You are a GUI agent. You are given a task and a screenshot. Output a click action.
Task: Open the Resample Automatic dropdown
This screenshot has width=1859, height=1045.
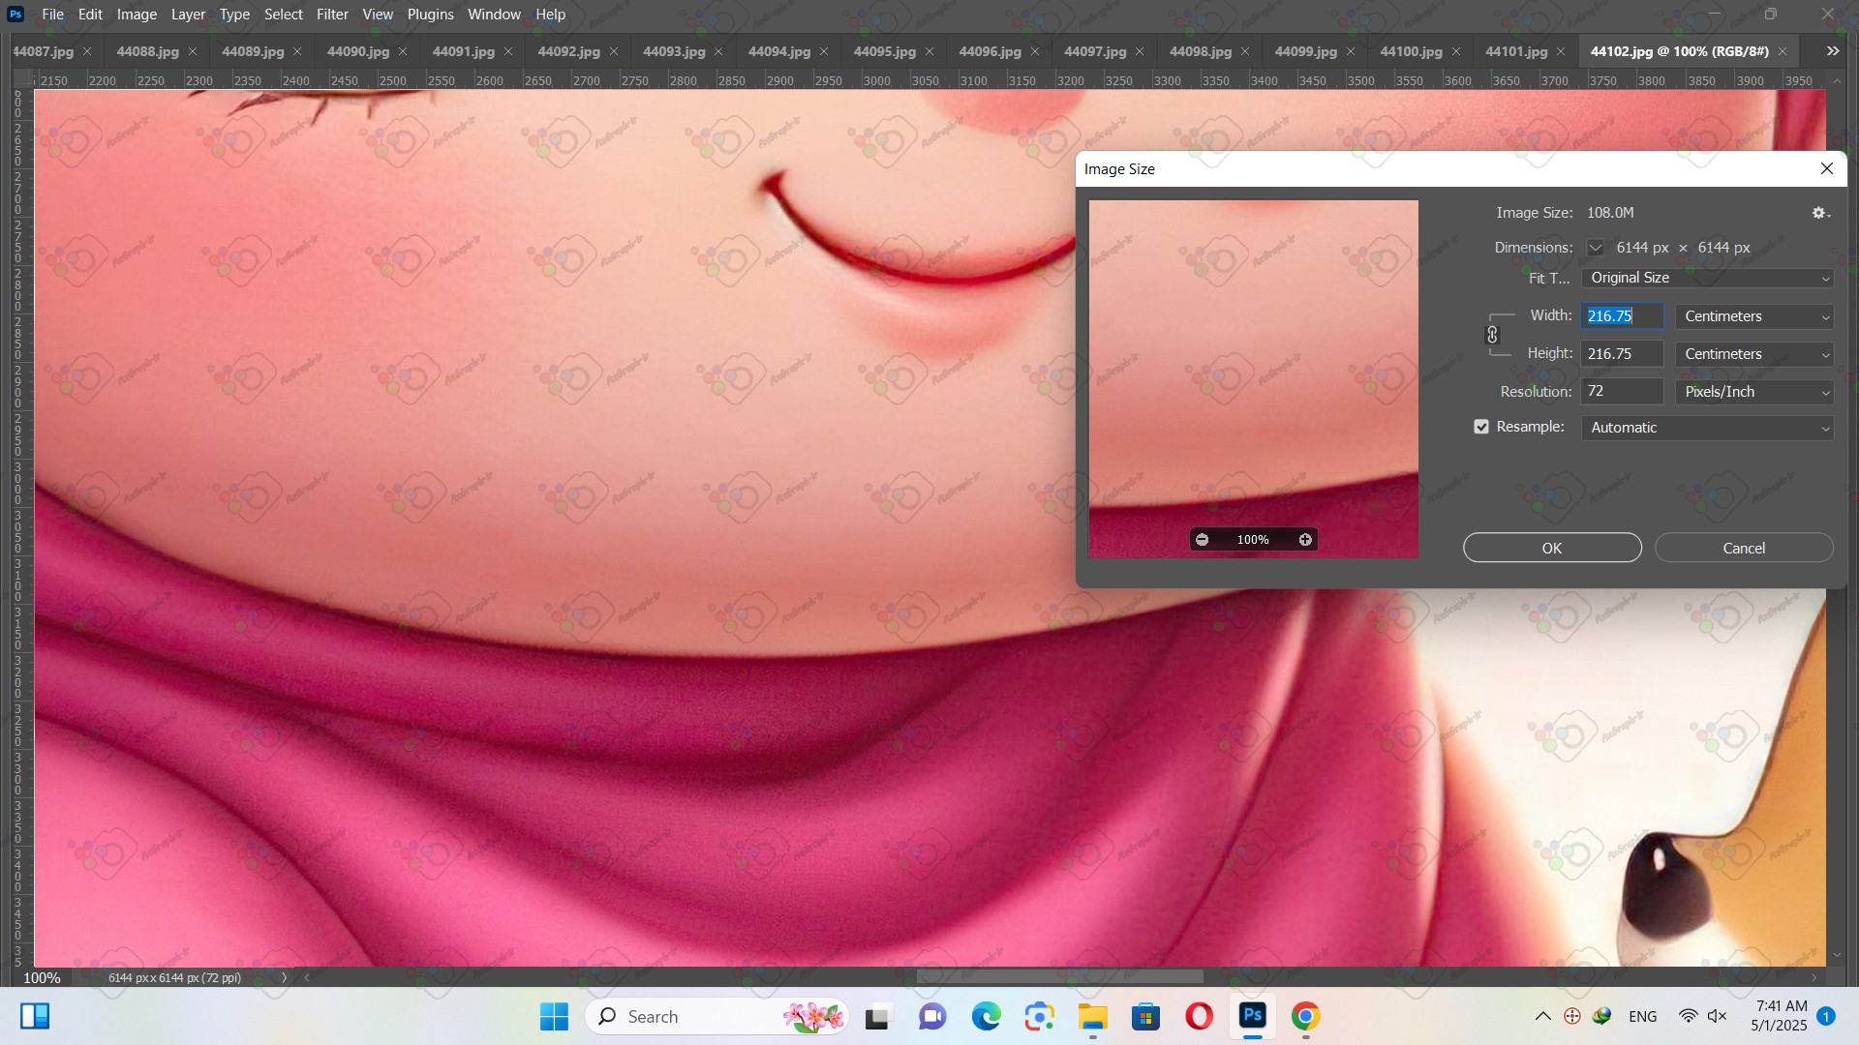click(1707, 428)
